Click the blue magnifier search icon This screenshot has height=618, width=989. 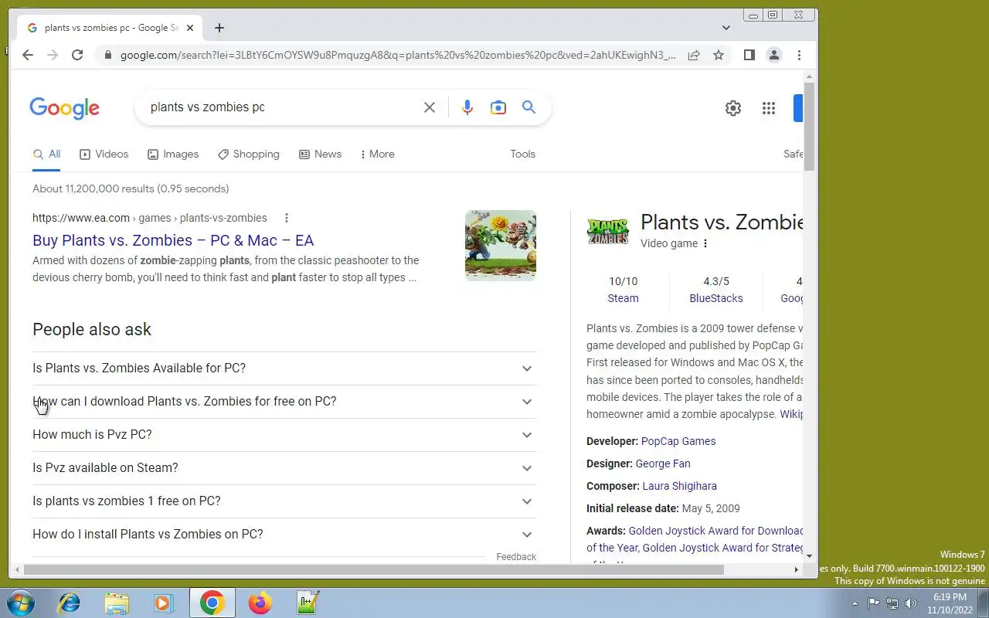point(528,107)
